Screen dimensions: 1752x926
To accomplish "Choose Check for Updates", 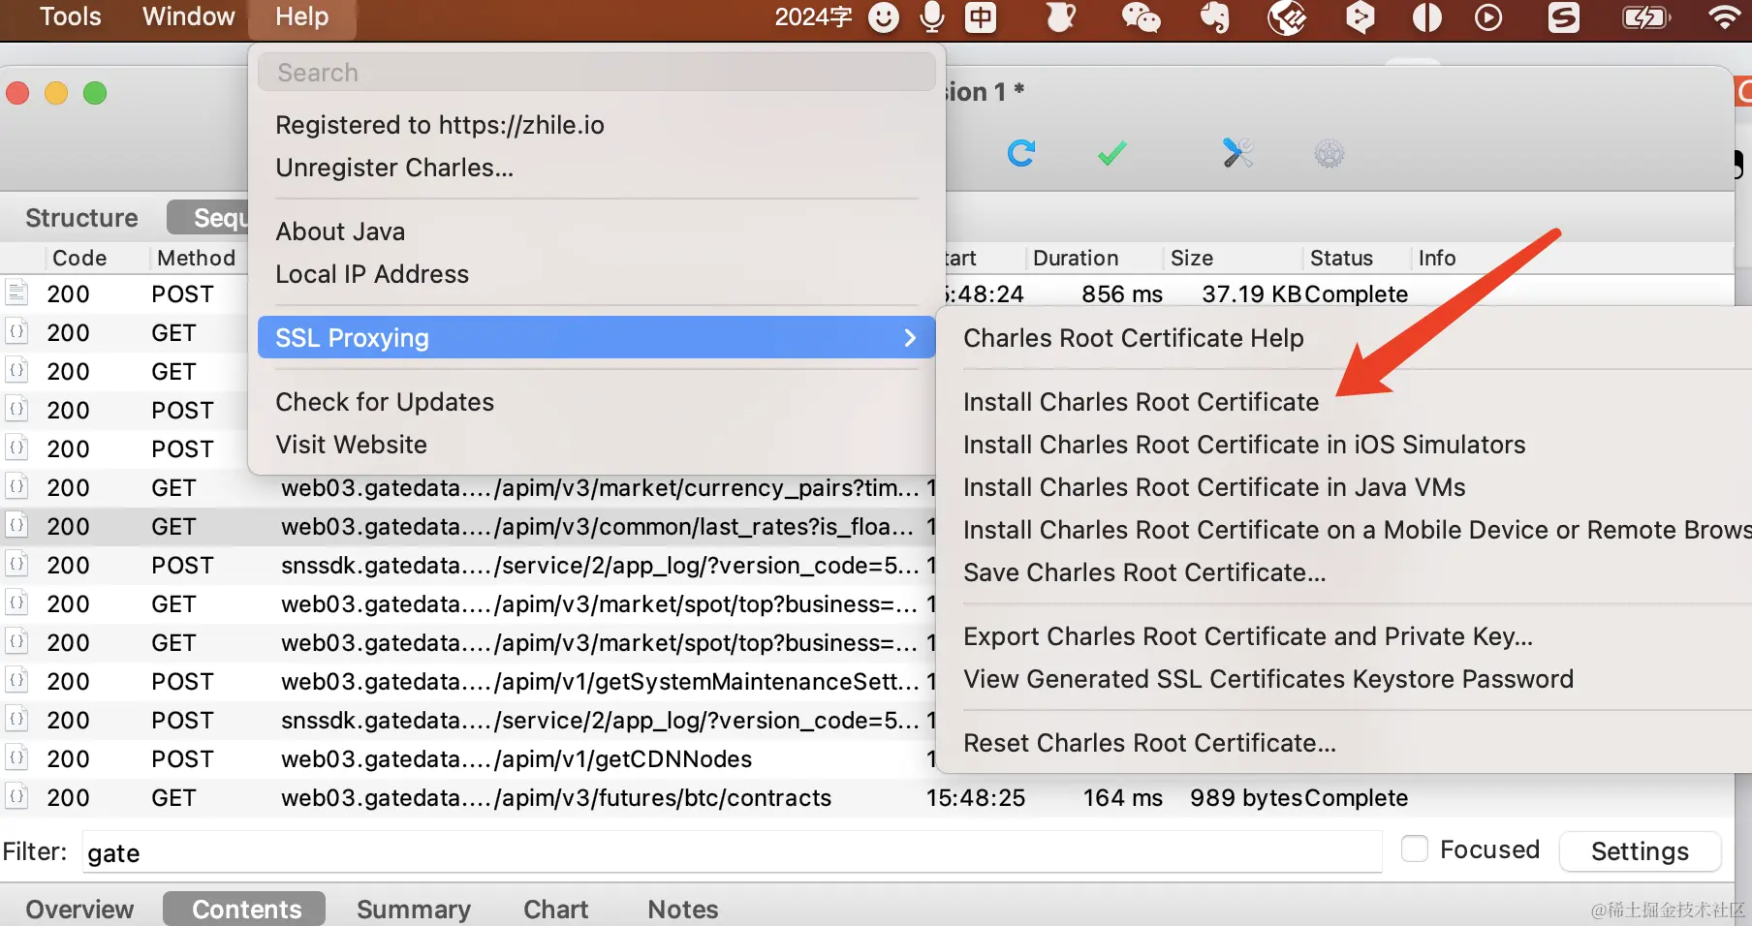I will pyautogui.click(x=385, y=402).
